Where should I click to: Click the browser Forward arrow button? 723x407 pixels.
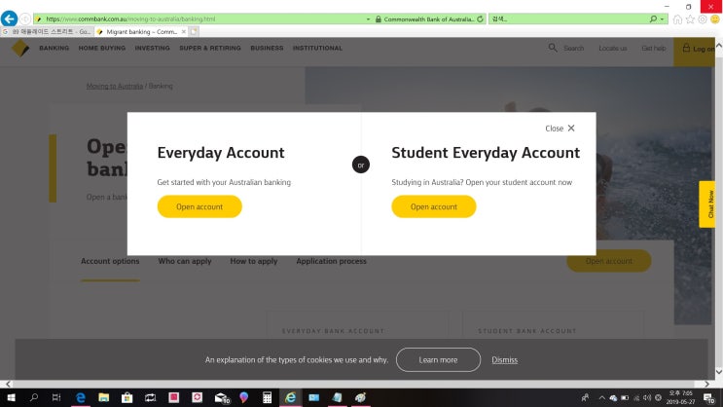coord(25,18)
